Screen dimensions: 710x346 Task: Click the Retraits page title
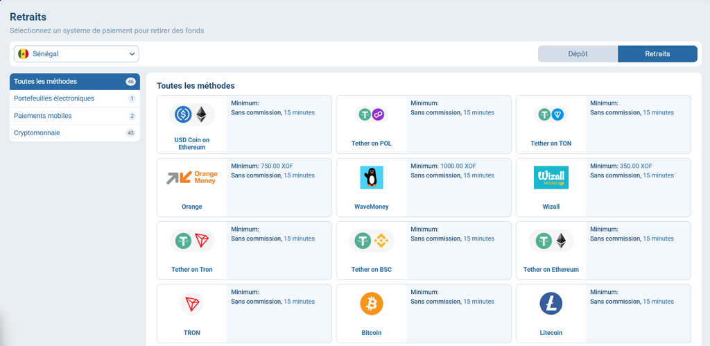pos(28,17)
